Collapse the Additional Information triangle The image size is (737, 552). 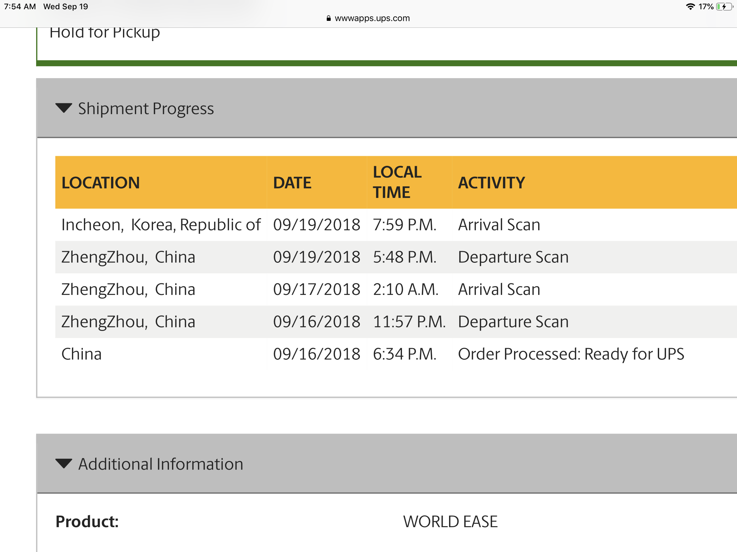tap(64, 464)
